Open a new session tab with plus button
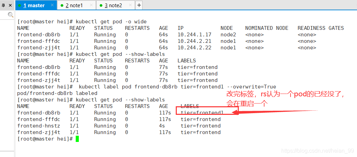 coord(139,5)
